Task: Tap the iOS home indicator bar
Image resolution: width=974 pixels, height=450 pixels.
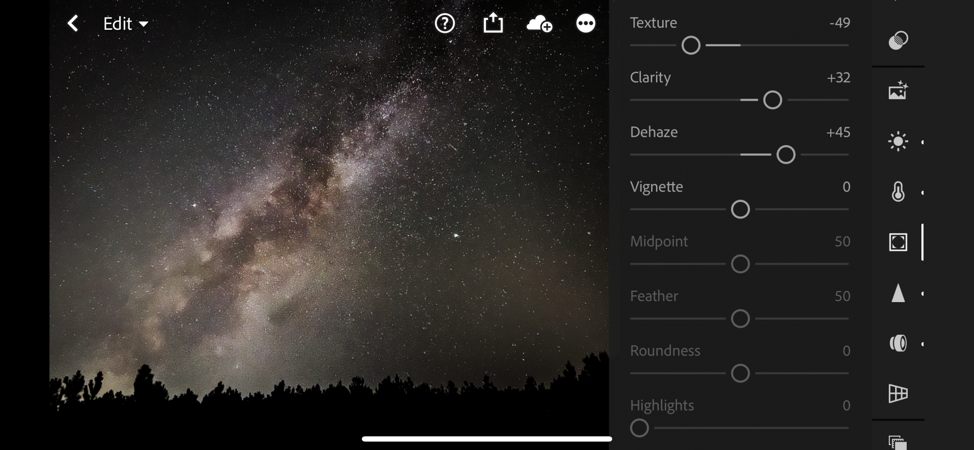Action: (487, 439)
